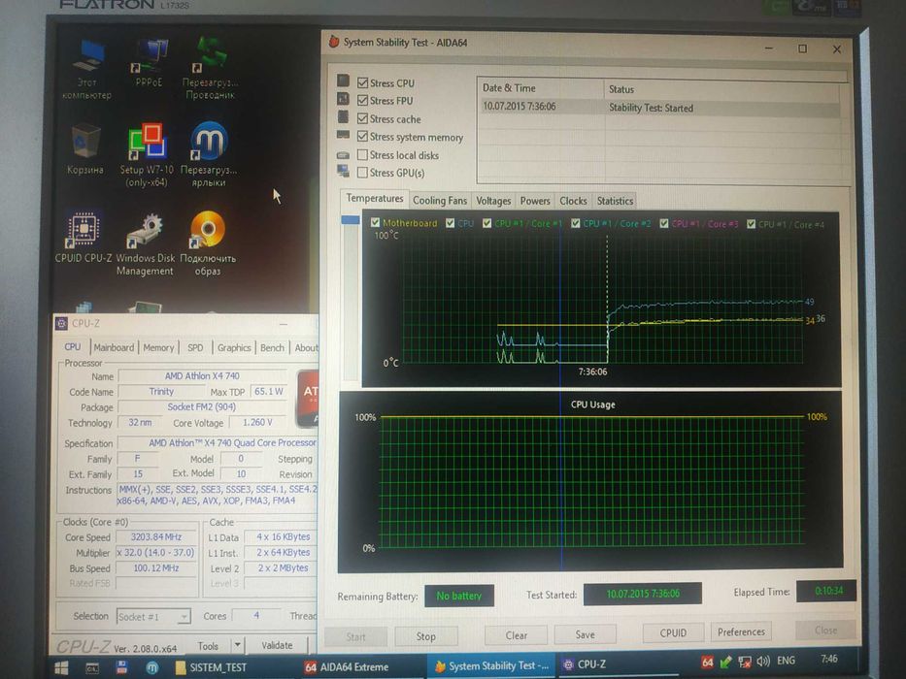Screen dimensions: 906x679
Task: Open the CPU-Z Memory tab
Action: [x=158, y=347]
